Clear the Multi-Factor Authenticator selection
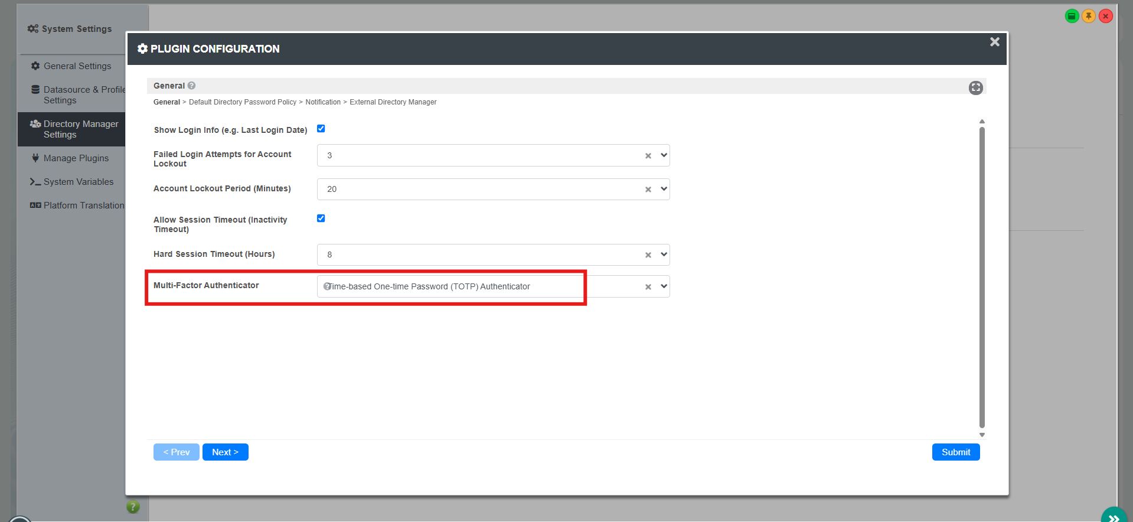 pos(648,287)
